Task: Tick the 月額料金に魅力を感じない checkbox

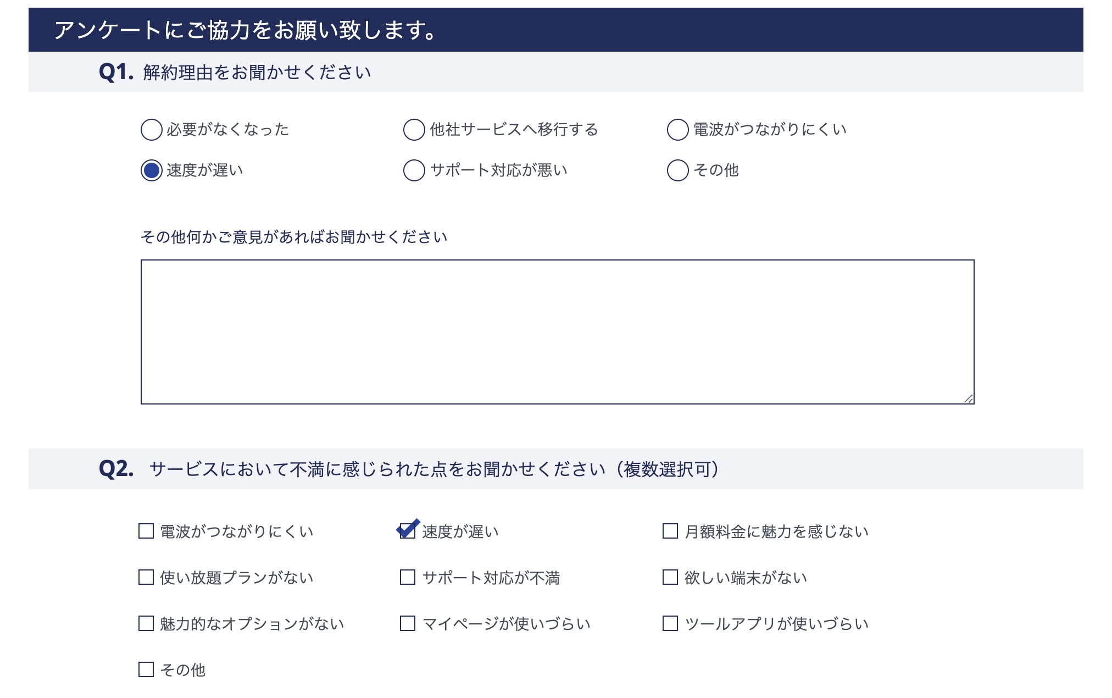Action: 670,531
